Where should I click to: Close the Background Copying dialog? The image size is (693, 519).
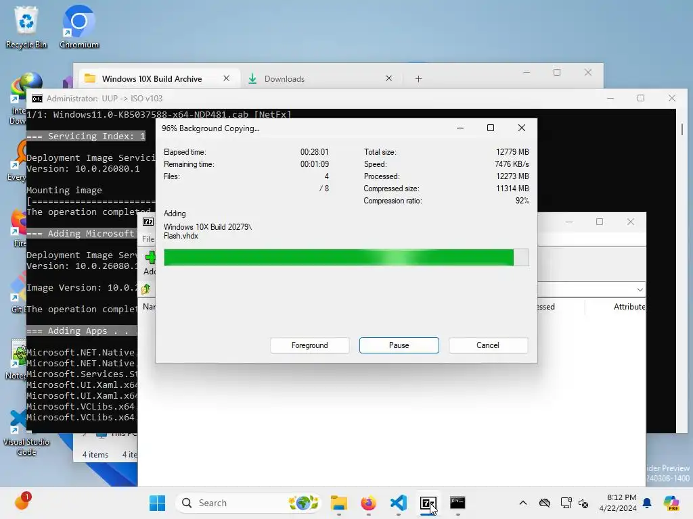(522, 128)
